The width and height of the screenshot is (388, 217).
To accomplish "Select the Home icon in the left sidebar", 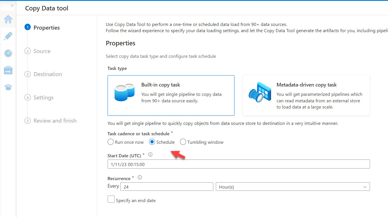I will tap(8, 19).
